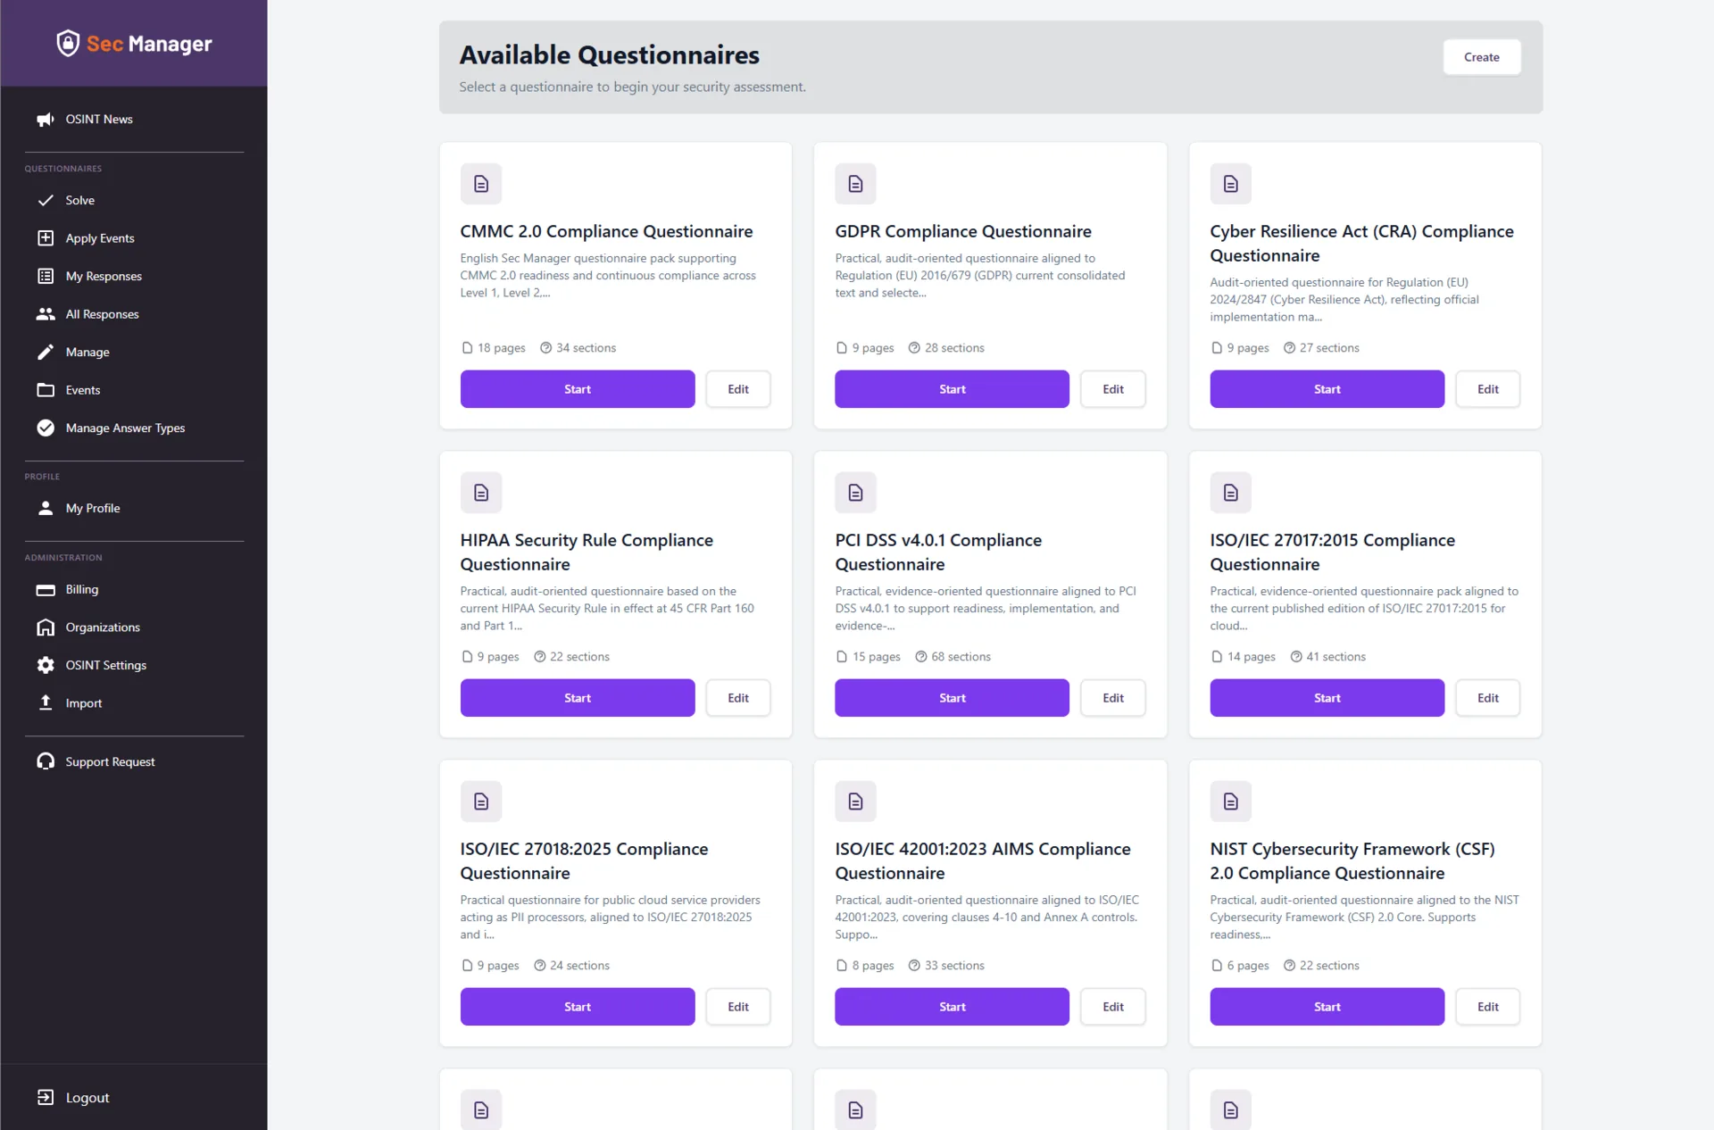Click the Events folder icon
The height and width of the screenshot is (1130, 1714).
click(x=46, y=390)
